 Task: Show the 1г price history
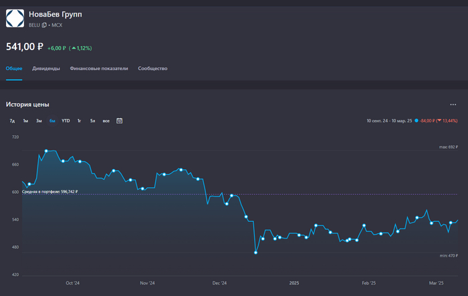[x=79, y=121]
